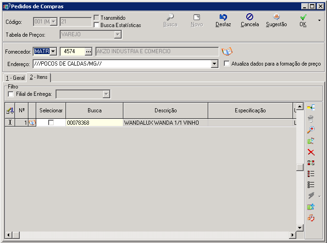Expand the top toolbar overflow arrow

click(319, 21)
